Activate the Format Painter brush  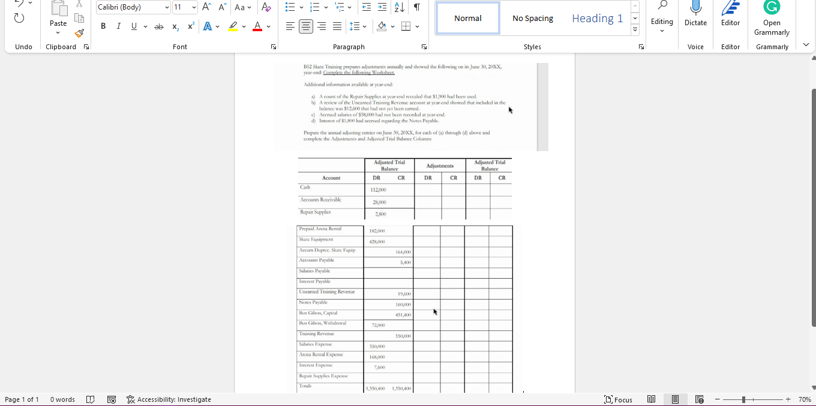tap(79, 33)
